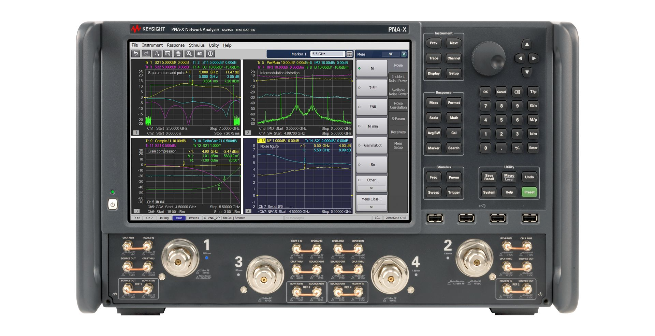This screenshot has width=655, height=336.
Task: Open the Response menu
Action: point(176,45)
